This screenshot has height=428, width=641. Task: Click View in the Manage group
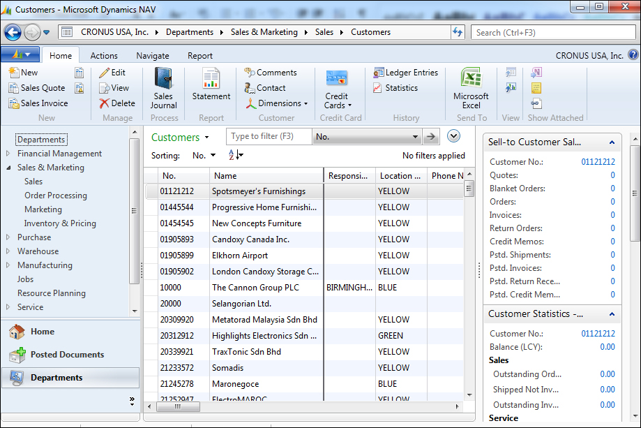(114, 88)
